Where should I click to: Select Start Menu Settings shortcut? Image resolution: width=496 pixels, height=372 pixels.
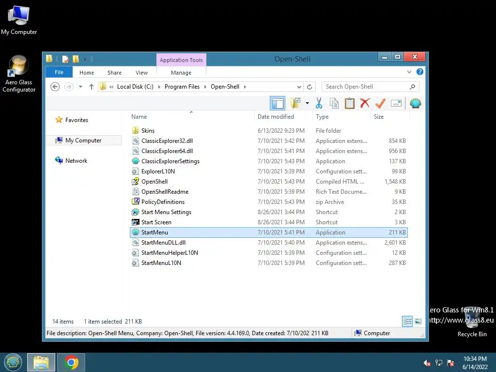pos(269,212)
